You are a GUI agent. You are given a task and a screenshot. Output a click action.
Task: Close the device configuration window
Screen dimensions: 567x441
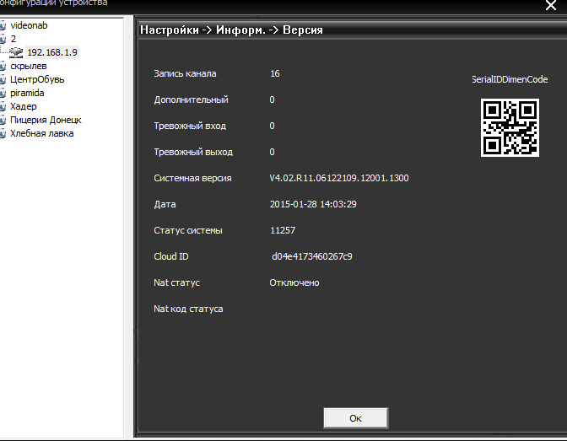click(x=550, y=5)
